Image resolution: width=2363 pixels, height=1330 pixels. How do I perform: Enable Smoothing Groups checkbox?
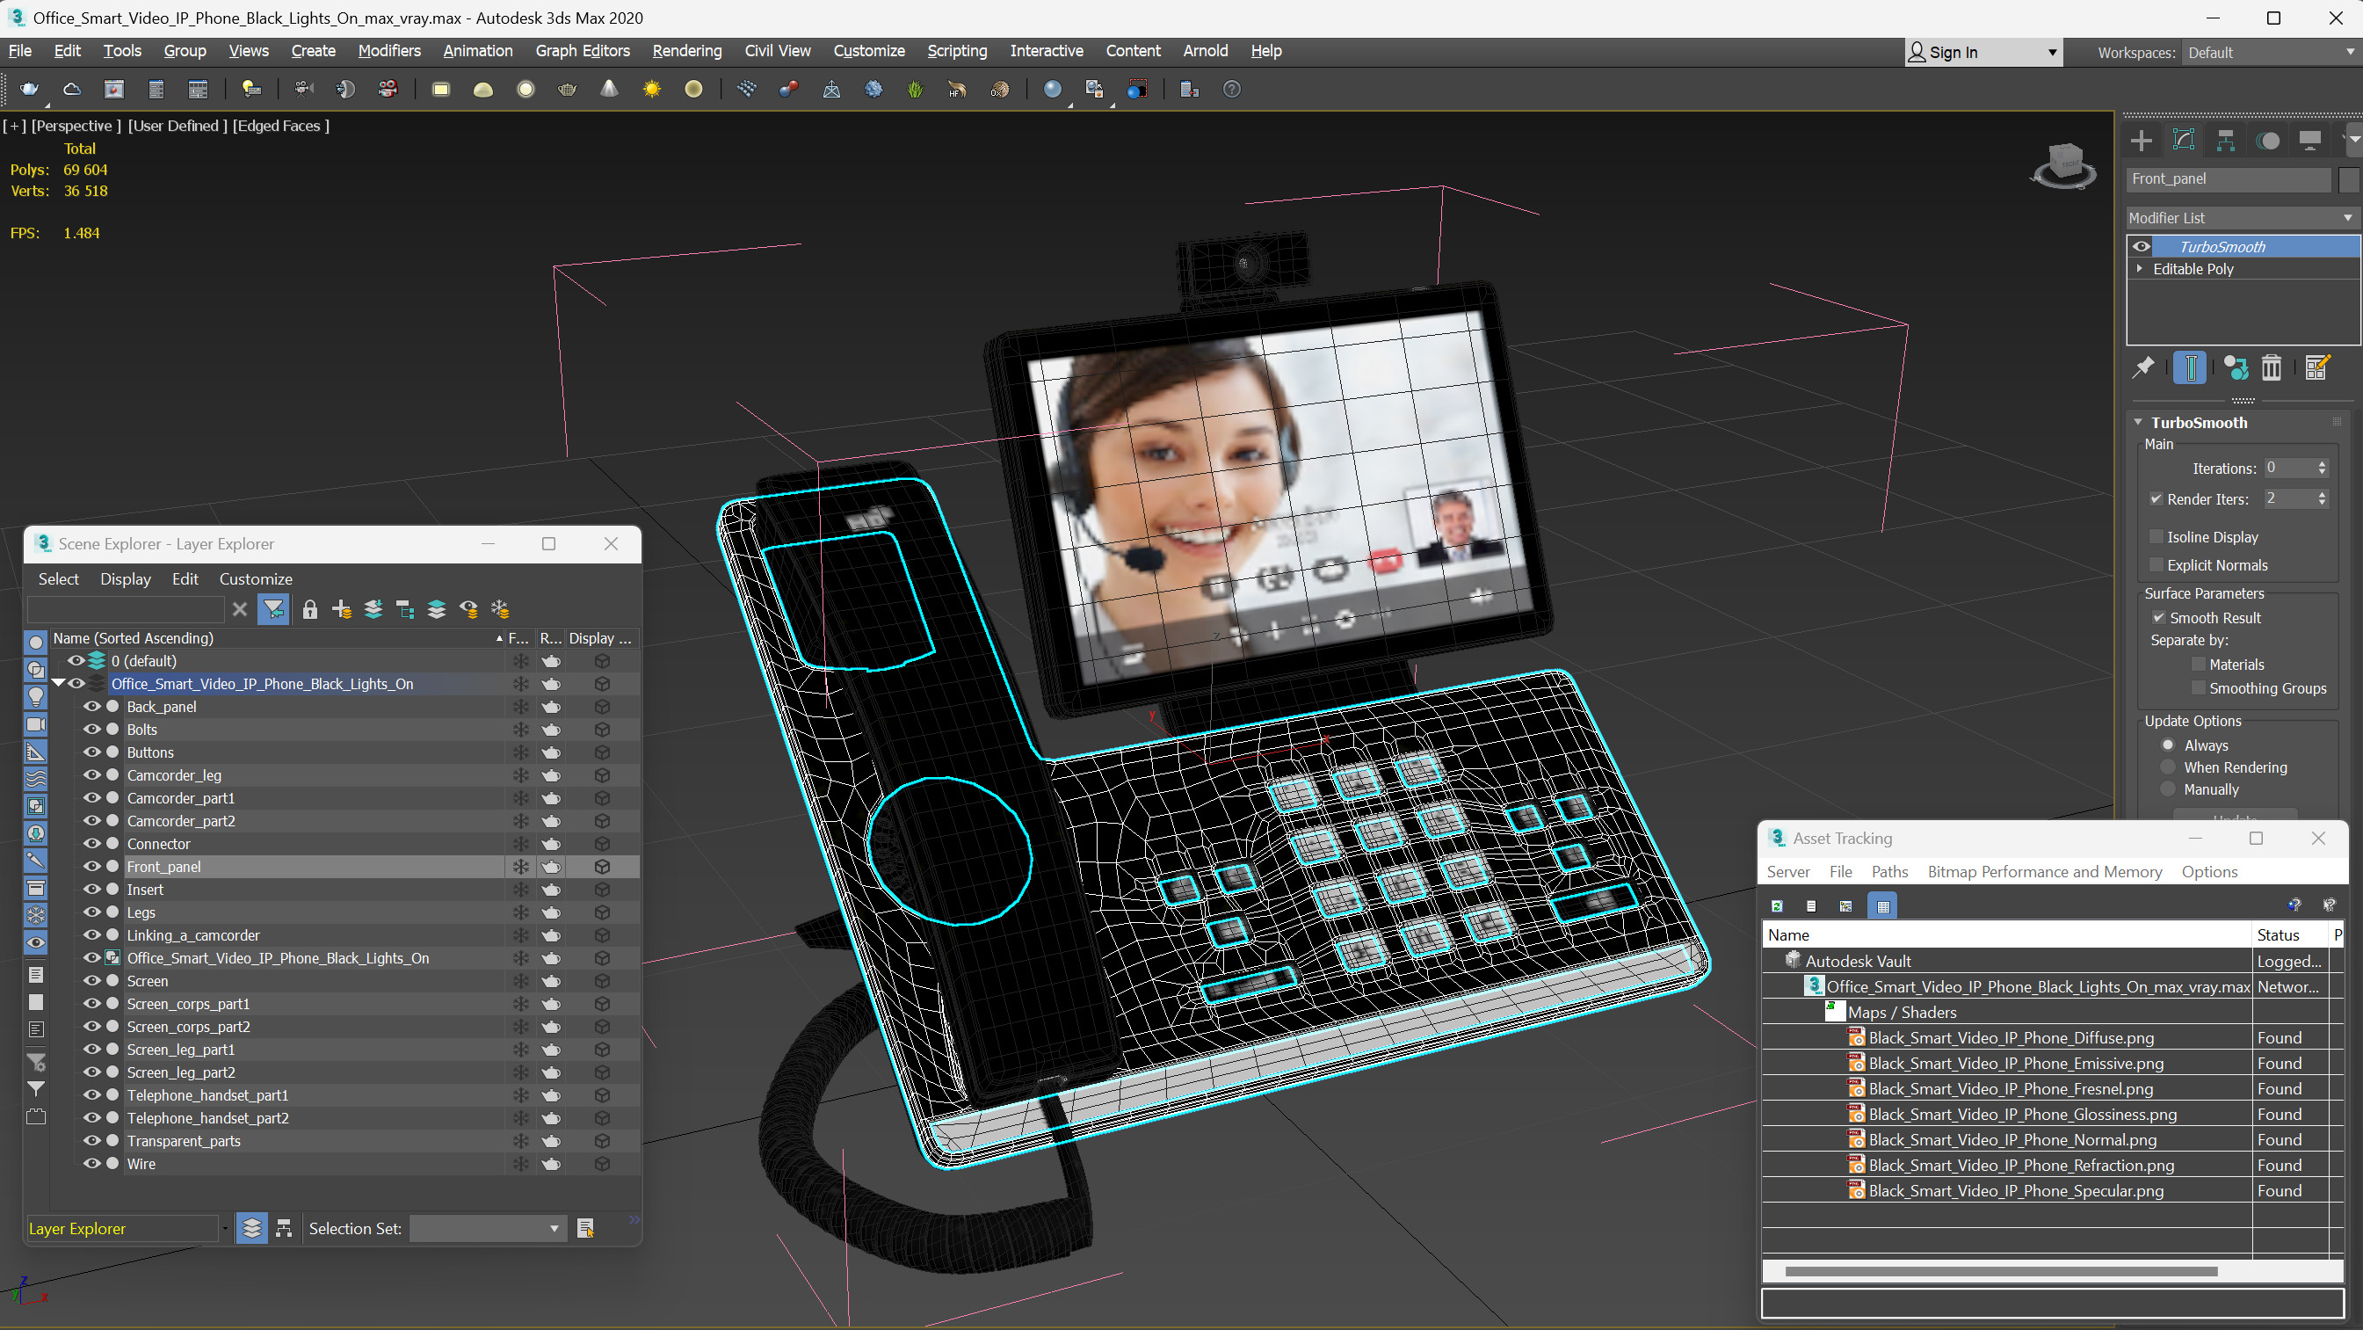[x=2198, y=688]
